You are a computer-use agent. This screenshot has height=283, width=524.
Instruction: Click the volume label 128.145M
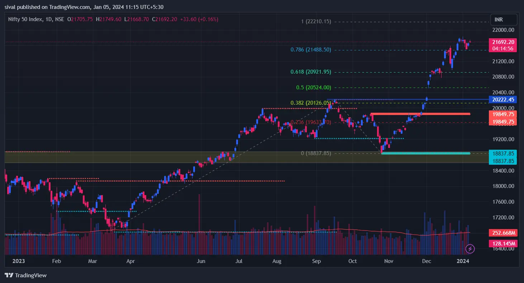[503, 244]
